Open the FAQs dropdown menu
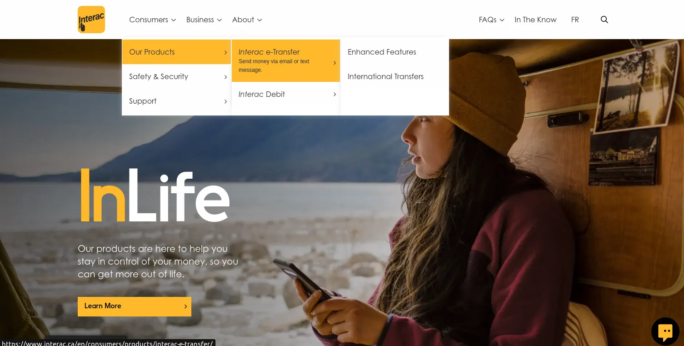This screenshot has width=684, height=346. 492,20
